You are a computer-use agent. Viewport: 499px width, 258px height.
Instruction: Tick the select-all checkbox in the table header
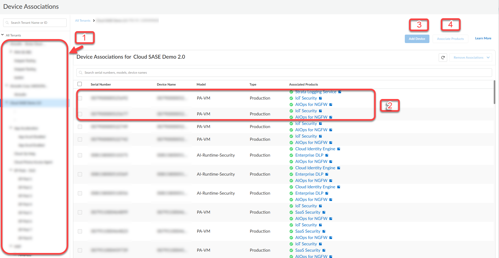[80, 84]
